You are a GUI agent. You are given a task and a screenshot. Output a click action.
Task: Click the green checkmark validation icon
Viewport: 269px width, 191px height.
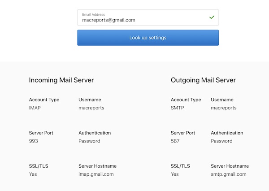(x=212, y=17)
